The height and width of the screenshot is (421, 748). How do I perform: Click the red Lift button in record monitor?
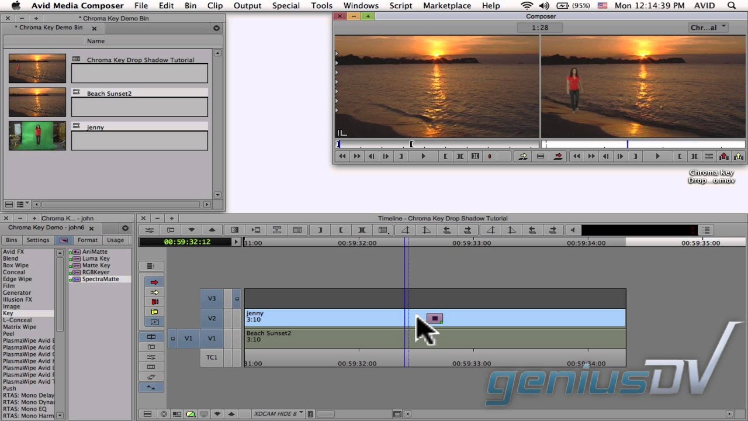[724, 156]
